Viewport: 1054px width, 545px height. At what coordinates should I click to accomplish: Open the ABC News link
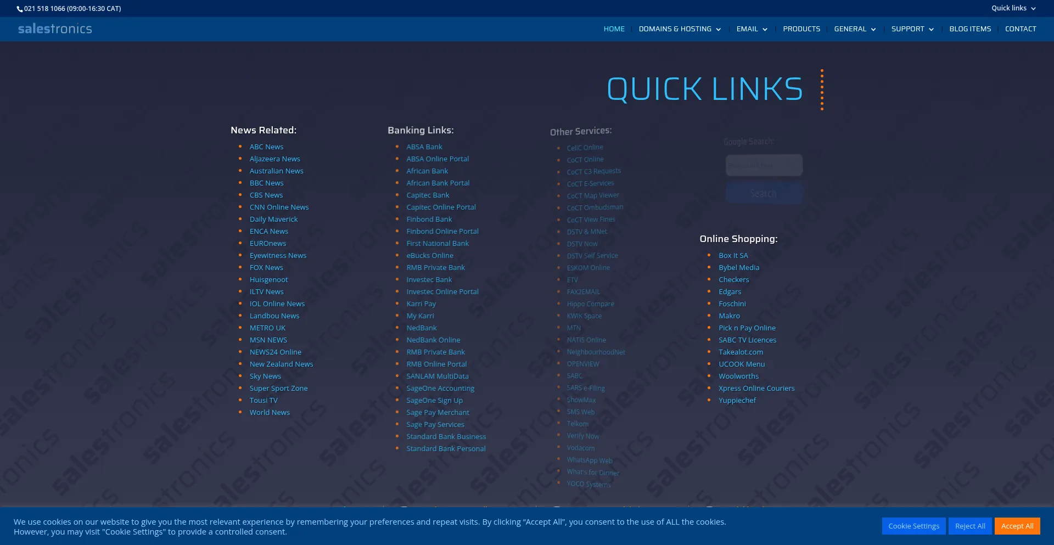(x=267, y=147)
